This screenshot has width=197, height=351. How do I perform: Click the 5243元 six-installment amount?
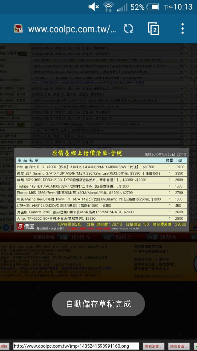click(x=124, y=237)
